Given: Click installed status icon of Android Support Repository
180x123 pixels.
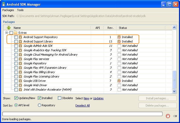Looking at the screenshot, I should (x=119, y=37).
